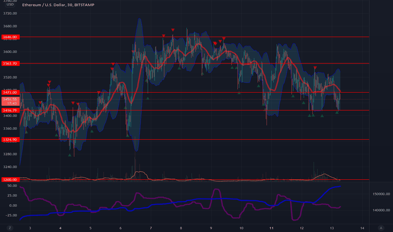Click date label 6 on time axis

pyautogui.click(x=121, y=228)
